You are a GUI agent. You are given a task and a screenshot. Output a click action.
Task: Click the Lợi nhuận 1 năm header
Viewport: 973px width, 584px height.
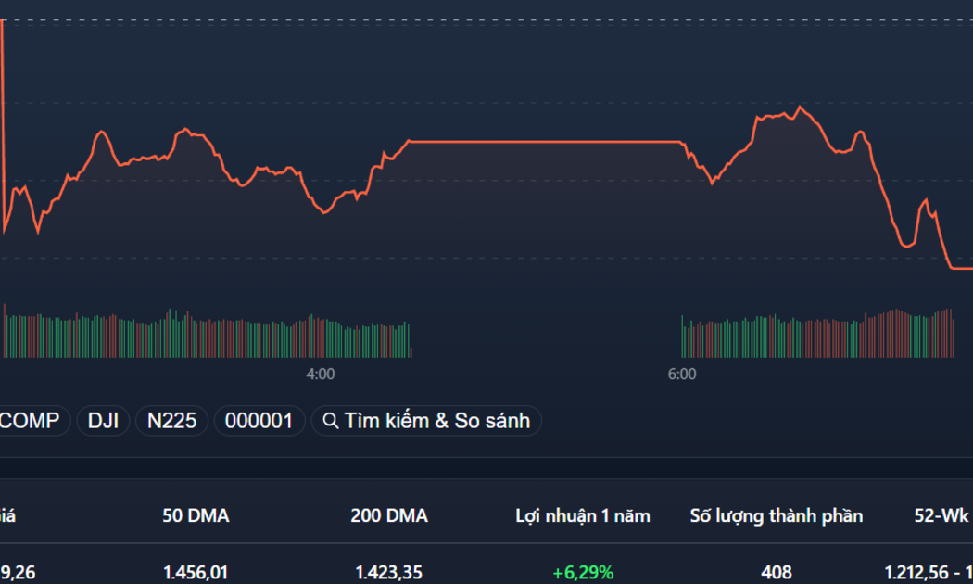(583, 515)
